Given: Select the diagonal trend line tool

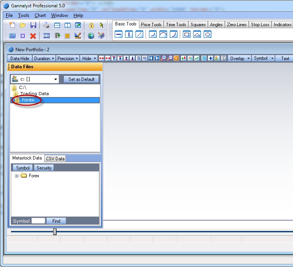Looking at the screenshot, I should point(139,34).
